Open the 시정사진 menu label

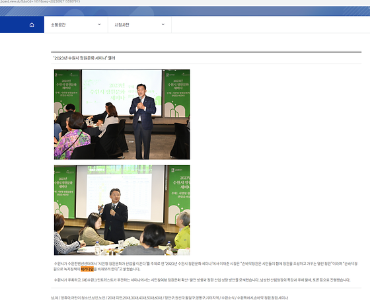pos(122,25)
